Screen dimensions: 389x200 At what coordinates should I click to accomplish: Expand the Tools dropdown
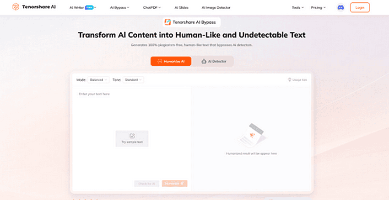click(298, 8)
